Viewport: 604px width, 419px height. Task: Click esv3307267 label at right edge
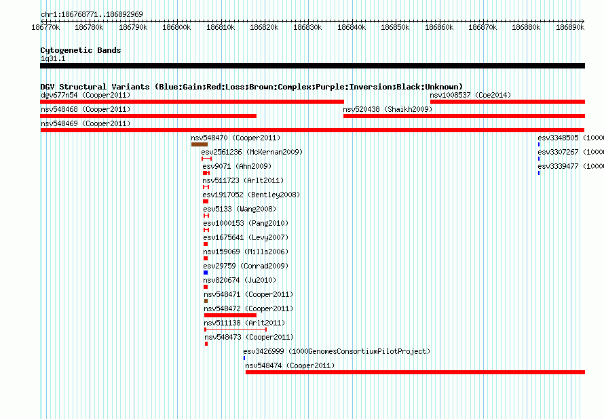pos(571,152)
